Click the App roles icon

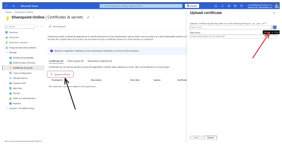click(10, 88)
